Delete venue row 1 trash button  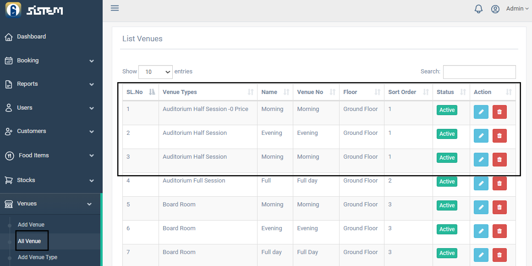(499, 112)
